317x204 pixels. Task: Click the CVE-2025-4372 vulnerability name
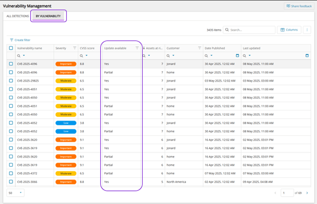click(x=27, y=173)
